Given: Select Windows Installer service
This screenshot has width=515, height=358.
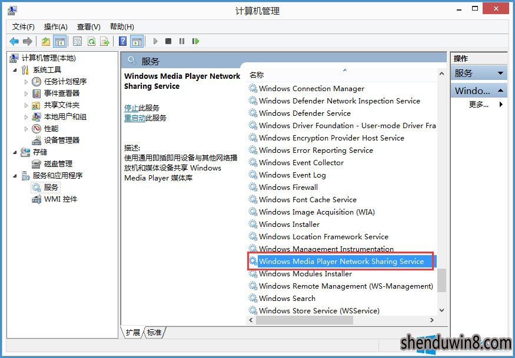Looking at the screenshot, I should (289, 225).
